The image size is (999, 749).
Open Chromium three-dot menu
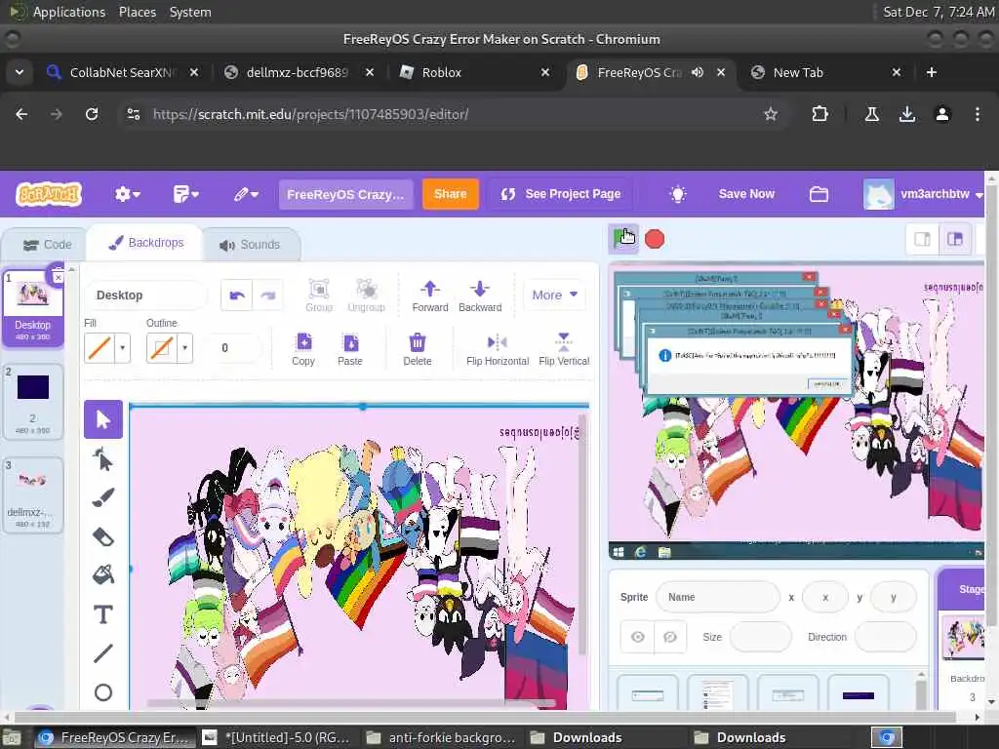pos(978,114)
